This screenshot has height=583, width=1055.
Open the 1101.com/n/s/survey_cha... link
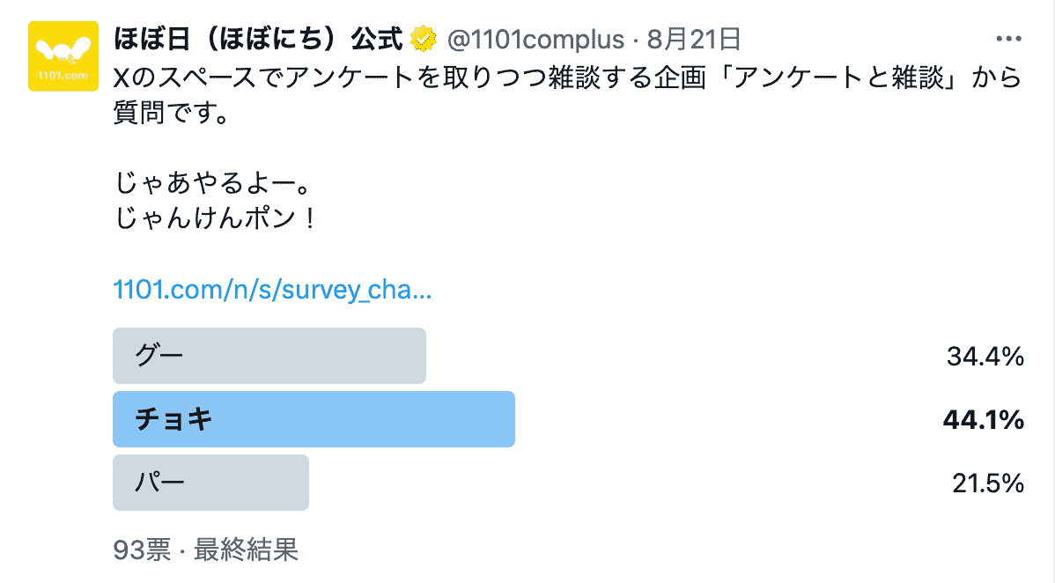(272, 291)
